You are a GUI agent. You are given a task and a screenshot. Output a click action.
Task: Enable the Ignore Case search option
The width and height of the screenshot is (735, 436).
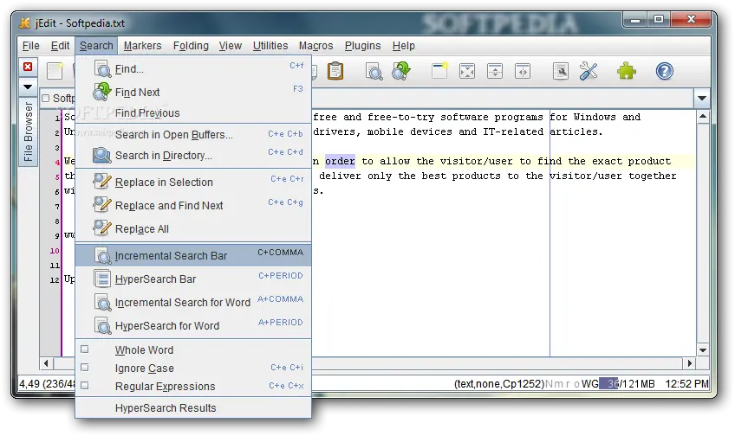144,369
